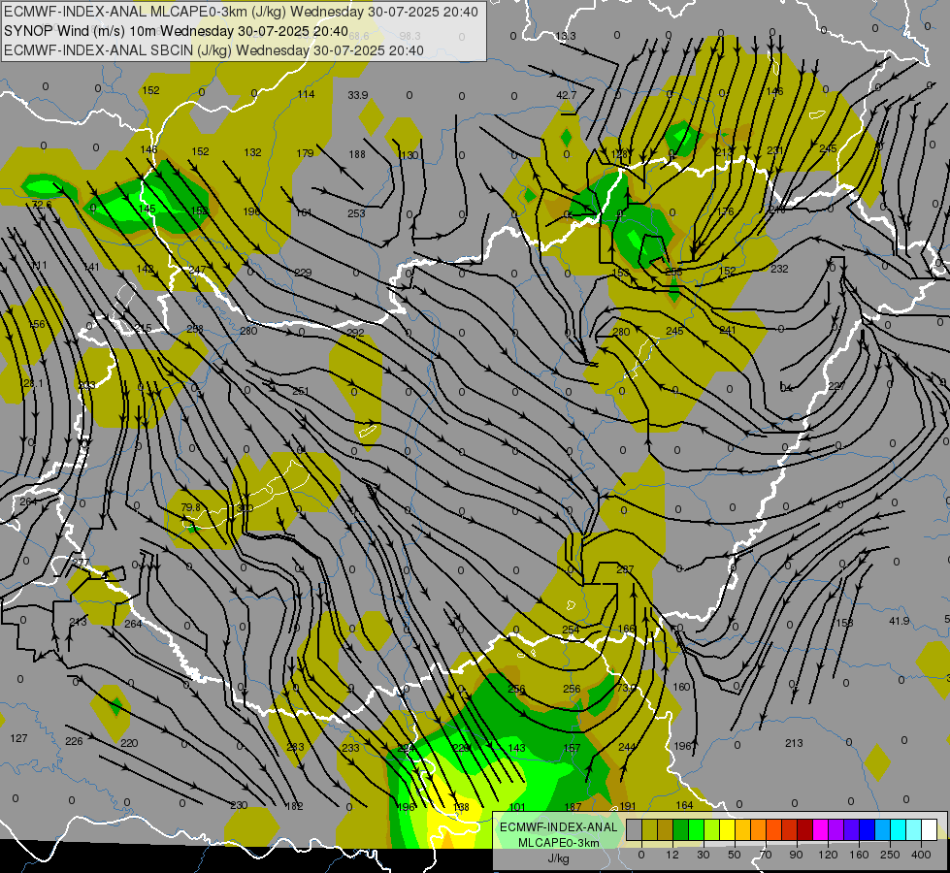Click the map value 179
Screen dimensions: 950x873
[305, 153]
